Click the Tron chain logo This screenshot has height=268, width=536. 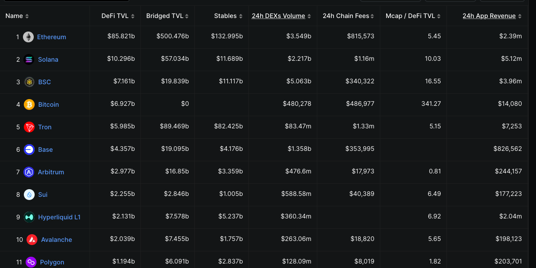pos(28,127)
